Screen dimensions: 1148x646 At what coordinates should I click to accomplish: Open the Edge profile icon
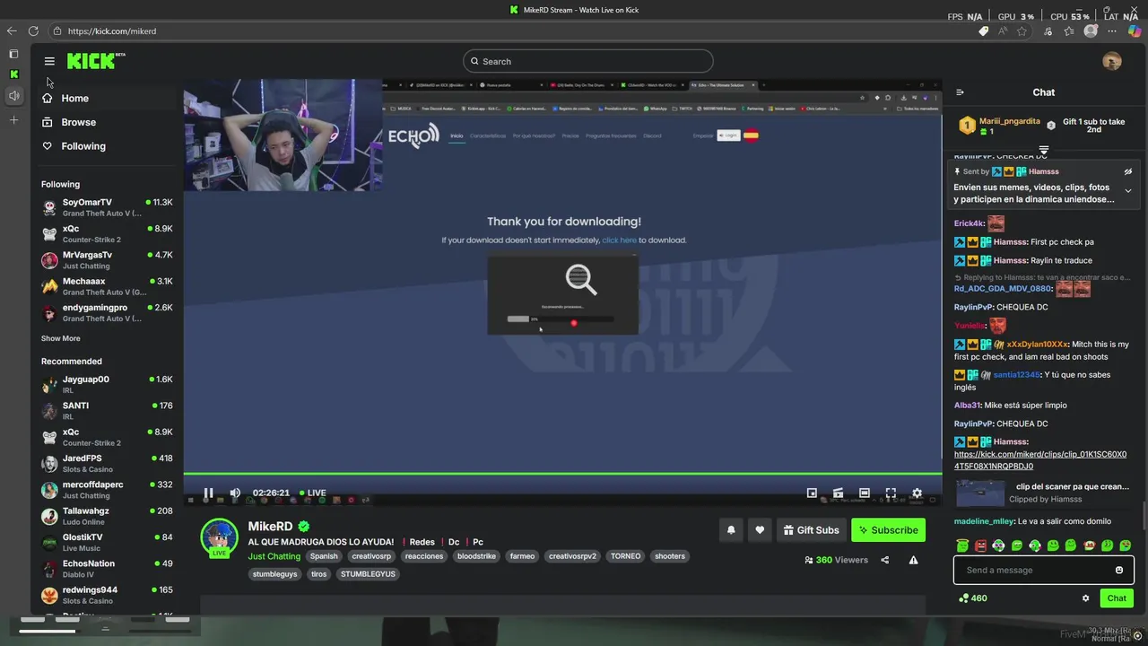click(x=1091, y=31)
